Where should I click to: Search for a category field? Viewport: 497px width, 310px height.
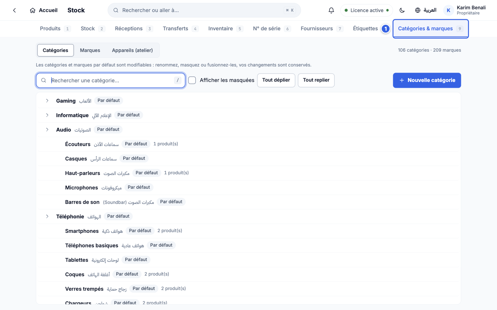coord(111,80)
